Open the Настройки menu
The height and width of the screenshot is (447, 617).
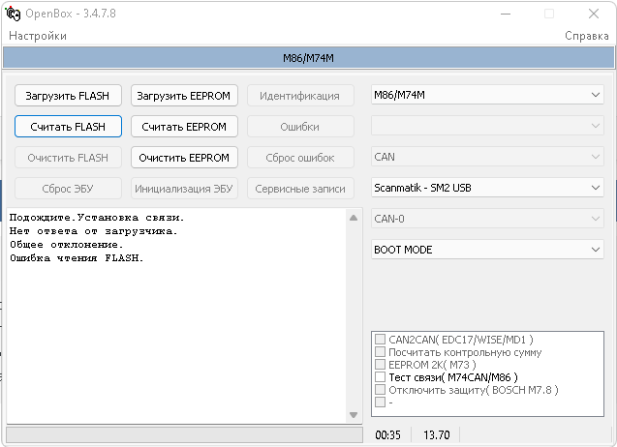point(38,36)
